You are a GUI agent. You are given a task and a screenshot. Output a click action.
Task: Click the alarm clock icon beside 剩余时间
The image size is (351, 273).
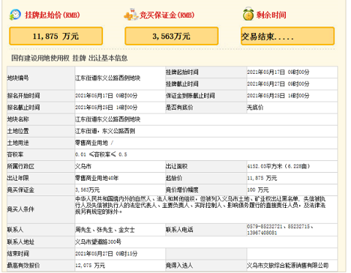[248, 14]
